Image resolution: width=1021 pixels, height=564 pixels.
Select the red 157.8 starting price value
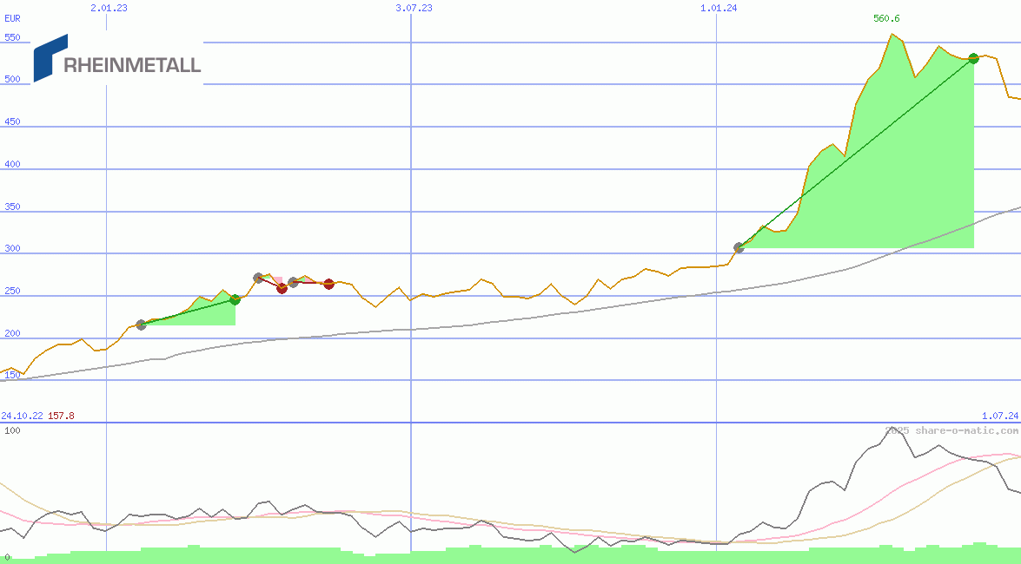point(61,416)
